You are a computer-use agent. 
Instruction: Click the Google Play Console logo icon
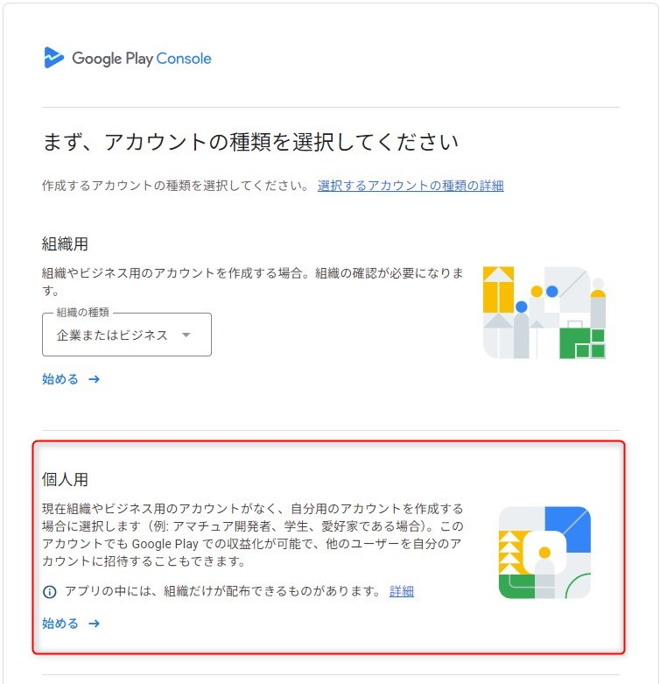tap(53, 58)
